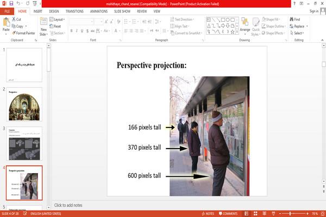Image resolution: width=326 pixels, height=217 pixels.
Task: Collapse the ribbon with the arrow
Action: 322,40
